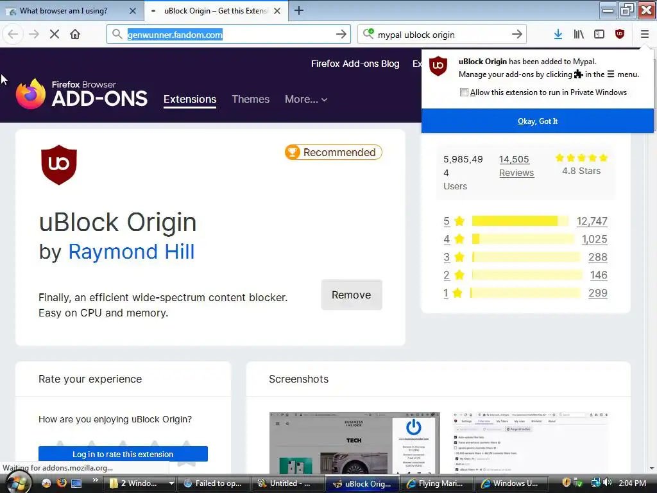
Task: Click the security shield tray icon
Action: 566,483
